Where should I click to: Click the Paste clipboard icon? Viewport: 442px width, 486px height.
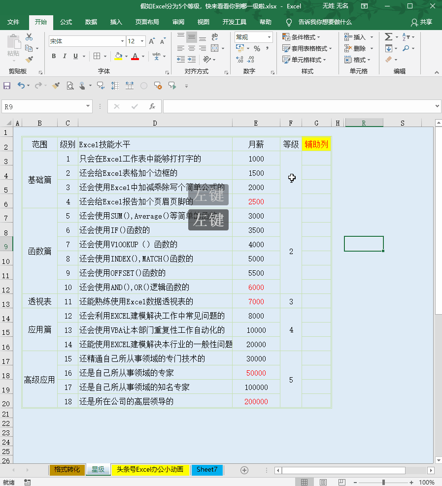click(13, 41)
